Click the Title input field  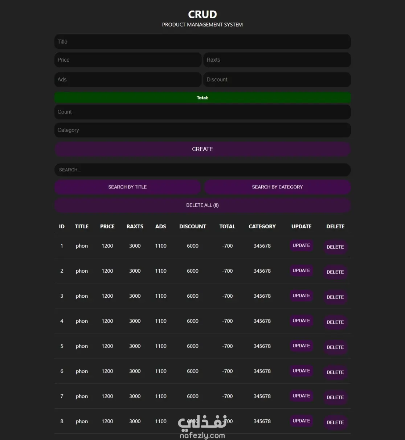pos(202,42)
